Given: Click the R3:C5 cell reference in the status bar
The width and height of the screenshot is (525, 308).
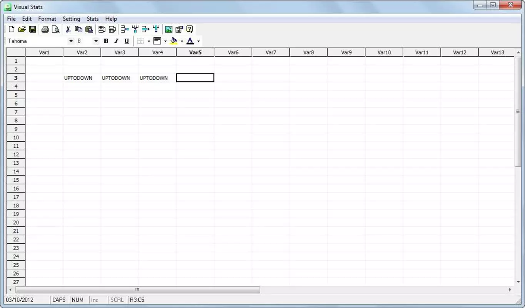Looking at the screenshot, I should tap(137, 300).
